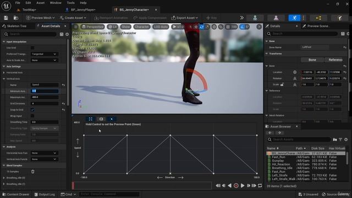Click the Lit view mode button
The image size is (352, 198).
click(112, 27)
